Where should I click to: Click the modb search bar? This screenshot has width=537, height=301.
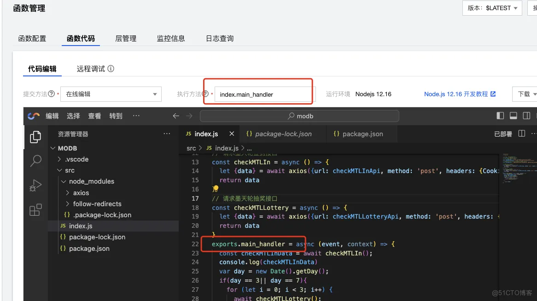tap(299, 116)
